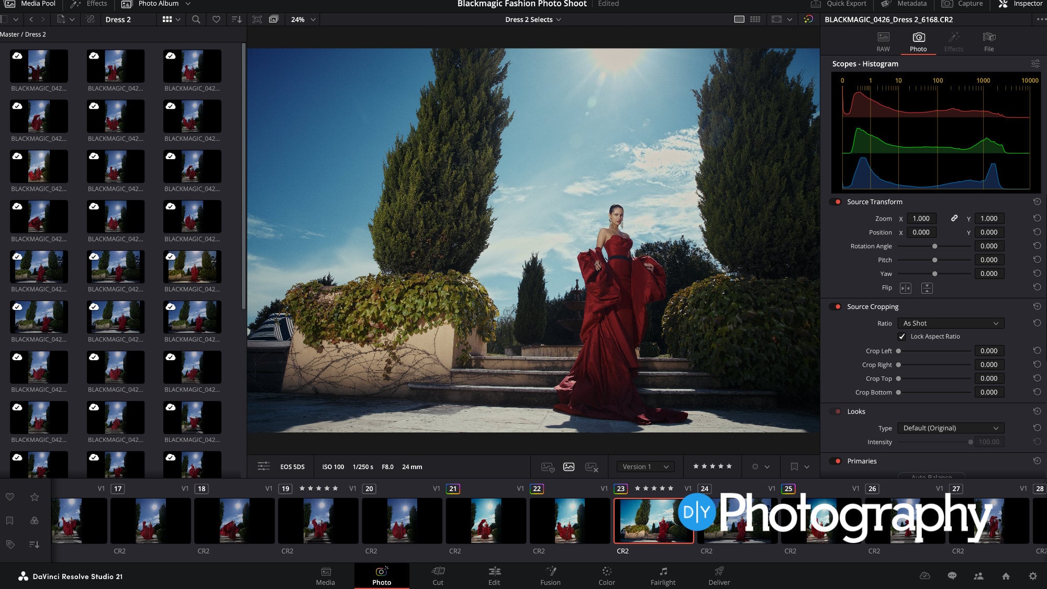Open the Version 1 dropdown
The width and height of the screenshot is (1047, 589).
tap(644, 466)
